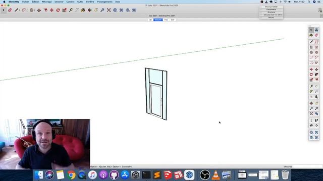Select the Circle shape tool in top toolbar
323x181 pixels.
(x=31, y=10)
